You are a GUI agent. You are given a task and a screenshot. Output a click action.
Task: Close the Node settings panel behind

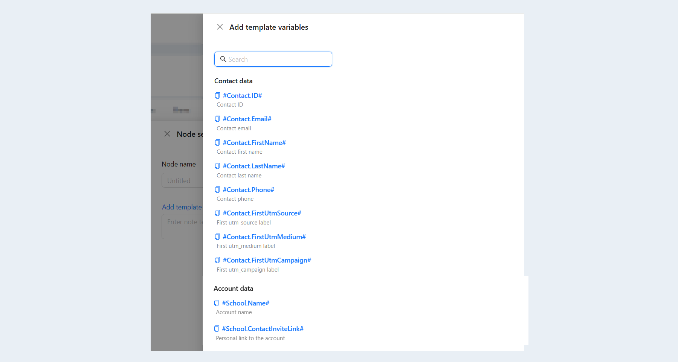[167, 134]
